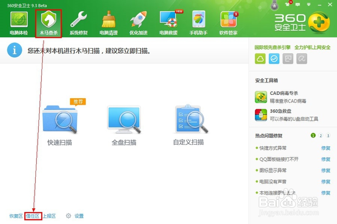Click second gray disabled engine icon
Screen dimensions: 337x224
pos(302,59)
